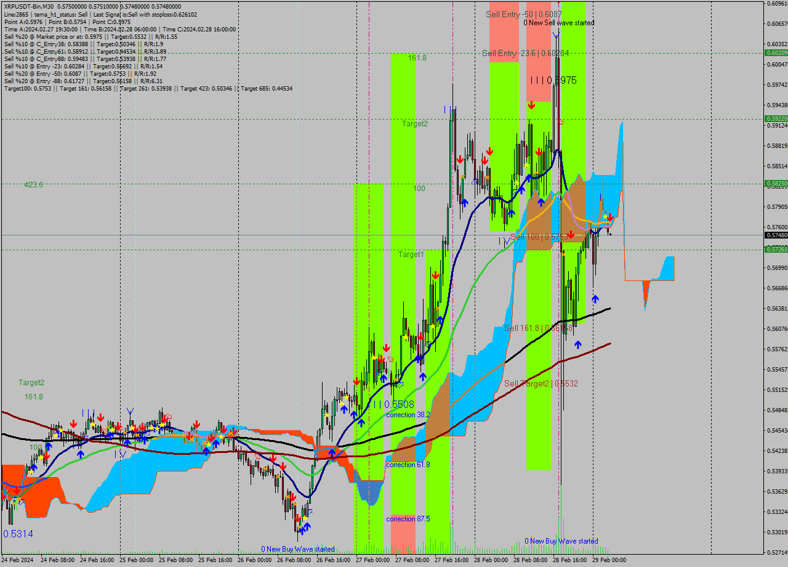Screen dimensions: 788x567
Task: Click the 'I I I 0.5975' wave label
Action: (x=553, y=80)
